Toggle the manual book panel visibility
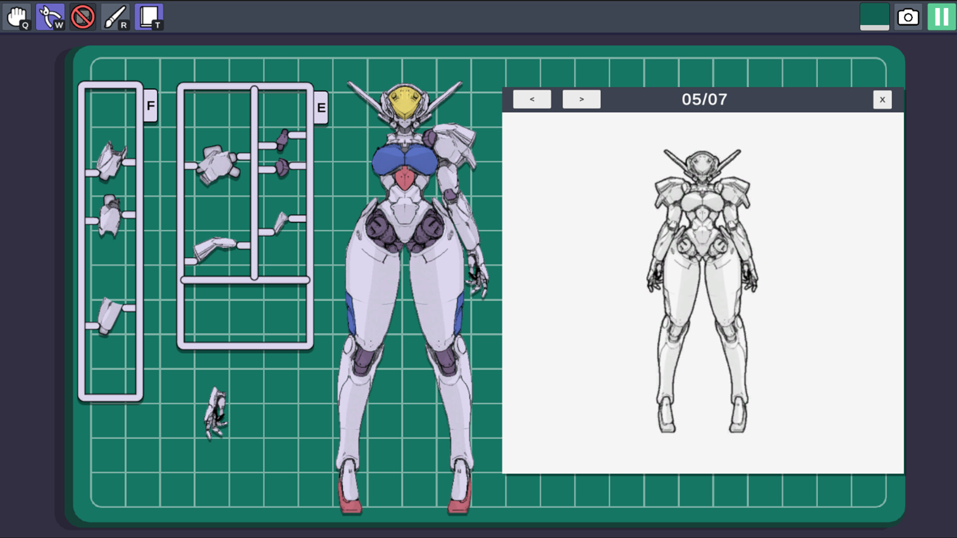Image resolution: width=957 pixels, height=538 pixels. tap(149, 16)
